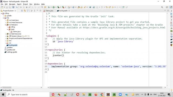Open the Opera icon in taskbar
The width and height of the screenshot is (173, 97).
78,95
